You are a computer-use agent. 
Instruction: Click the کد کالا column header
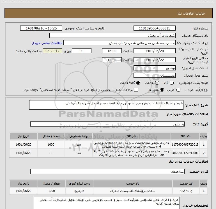click(185, 136)
